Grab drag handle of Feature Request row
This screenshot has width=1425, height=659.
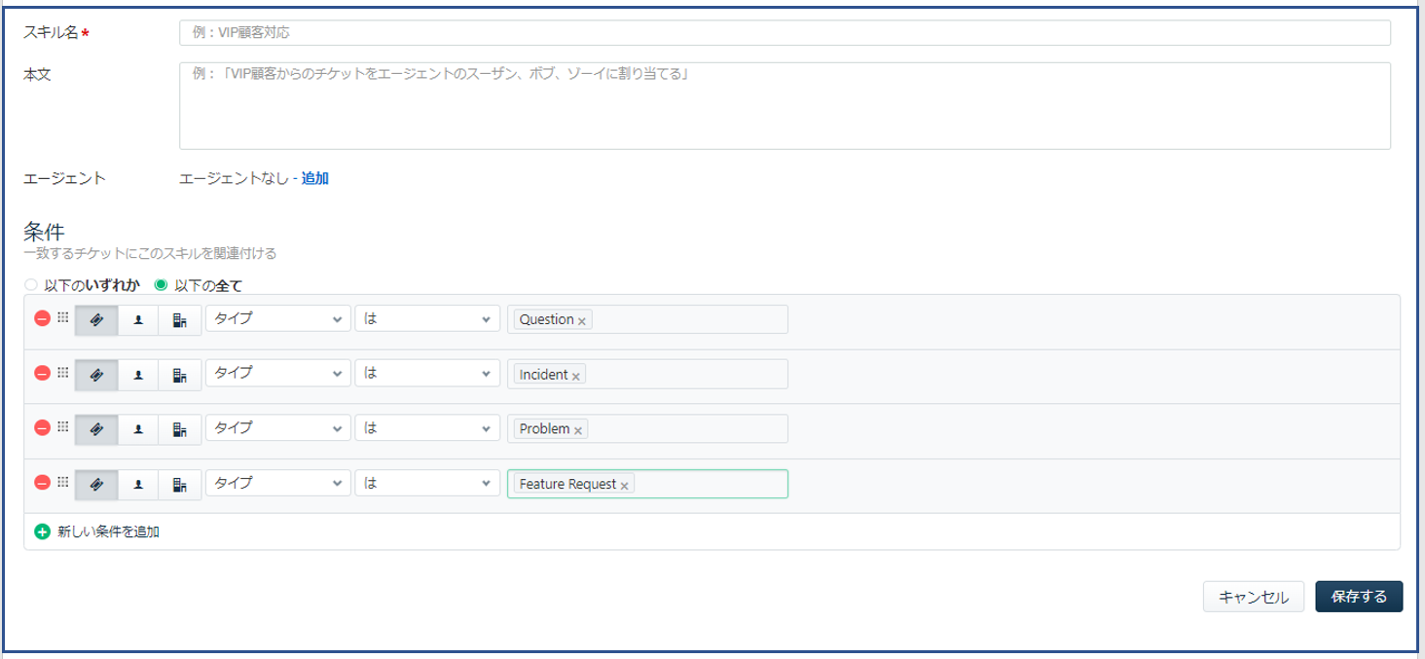[x=62, y=481]
